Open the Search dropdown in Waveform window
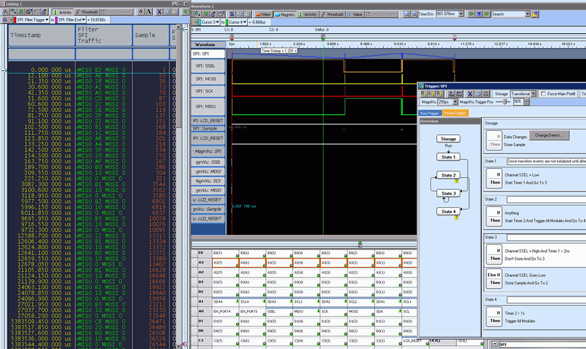Screen dimensions: 586x349 click(x=527, y=14)
